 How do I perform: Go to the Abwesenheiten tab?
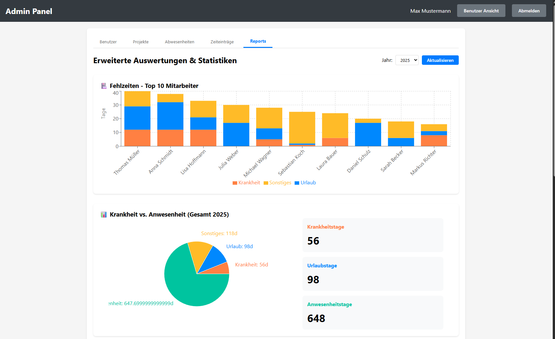(x=179, y=42)
